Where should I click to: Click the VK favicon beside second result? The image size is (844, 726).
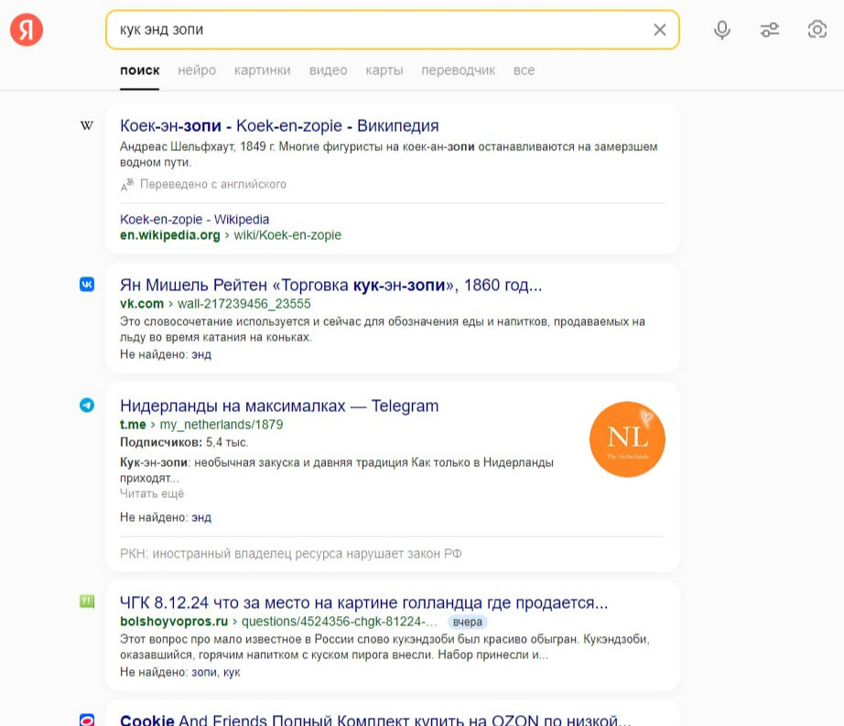point(87,284)
